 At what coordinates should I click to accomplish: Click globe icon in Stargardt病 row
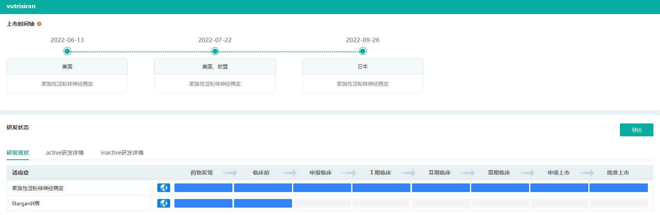point(164,203)
